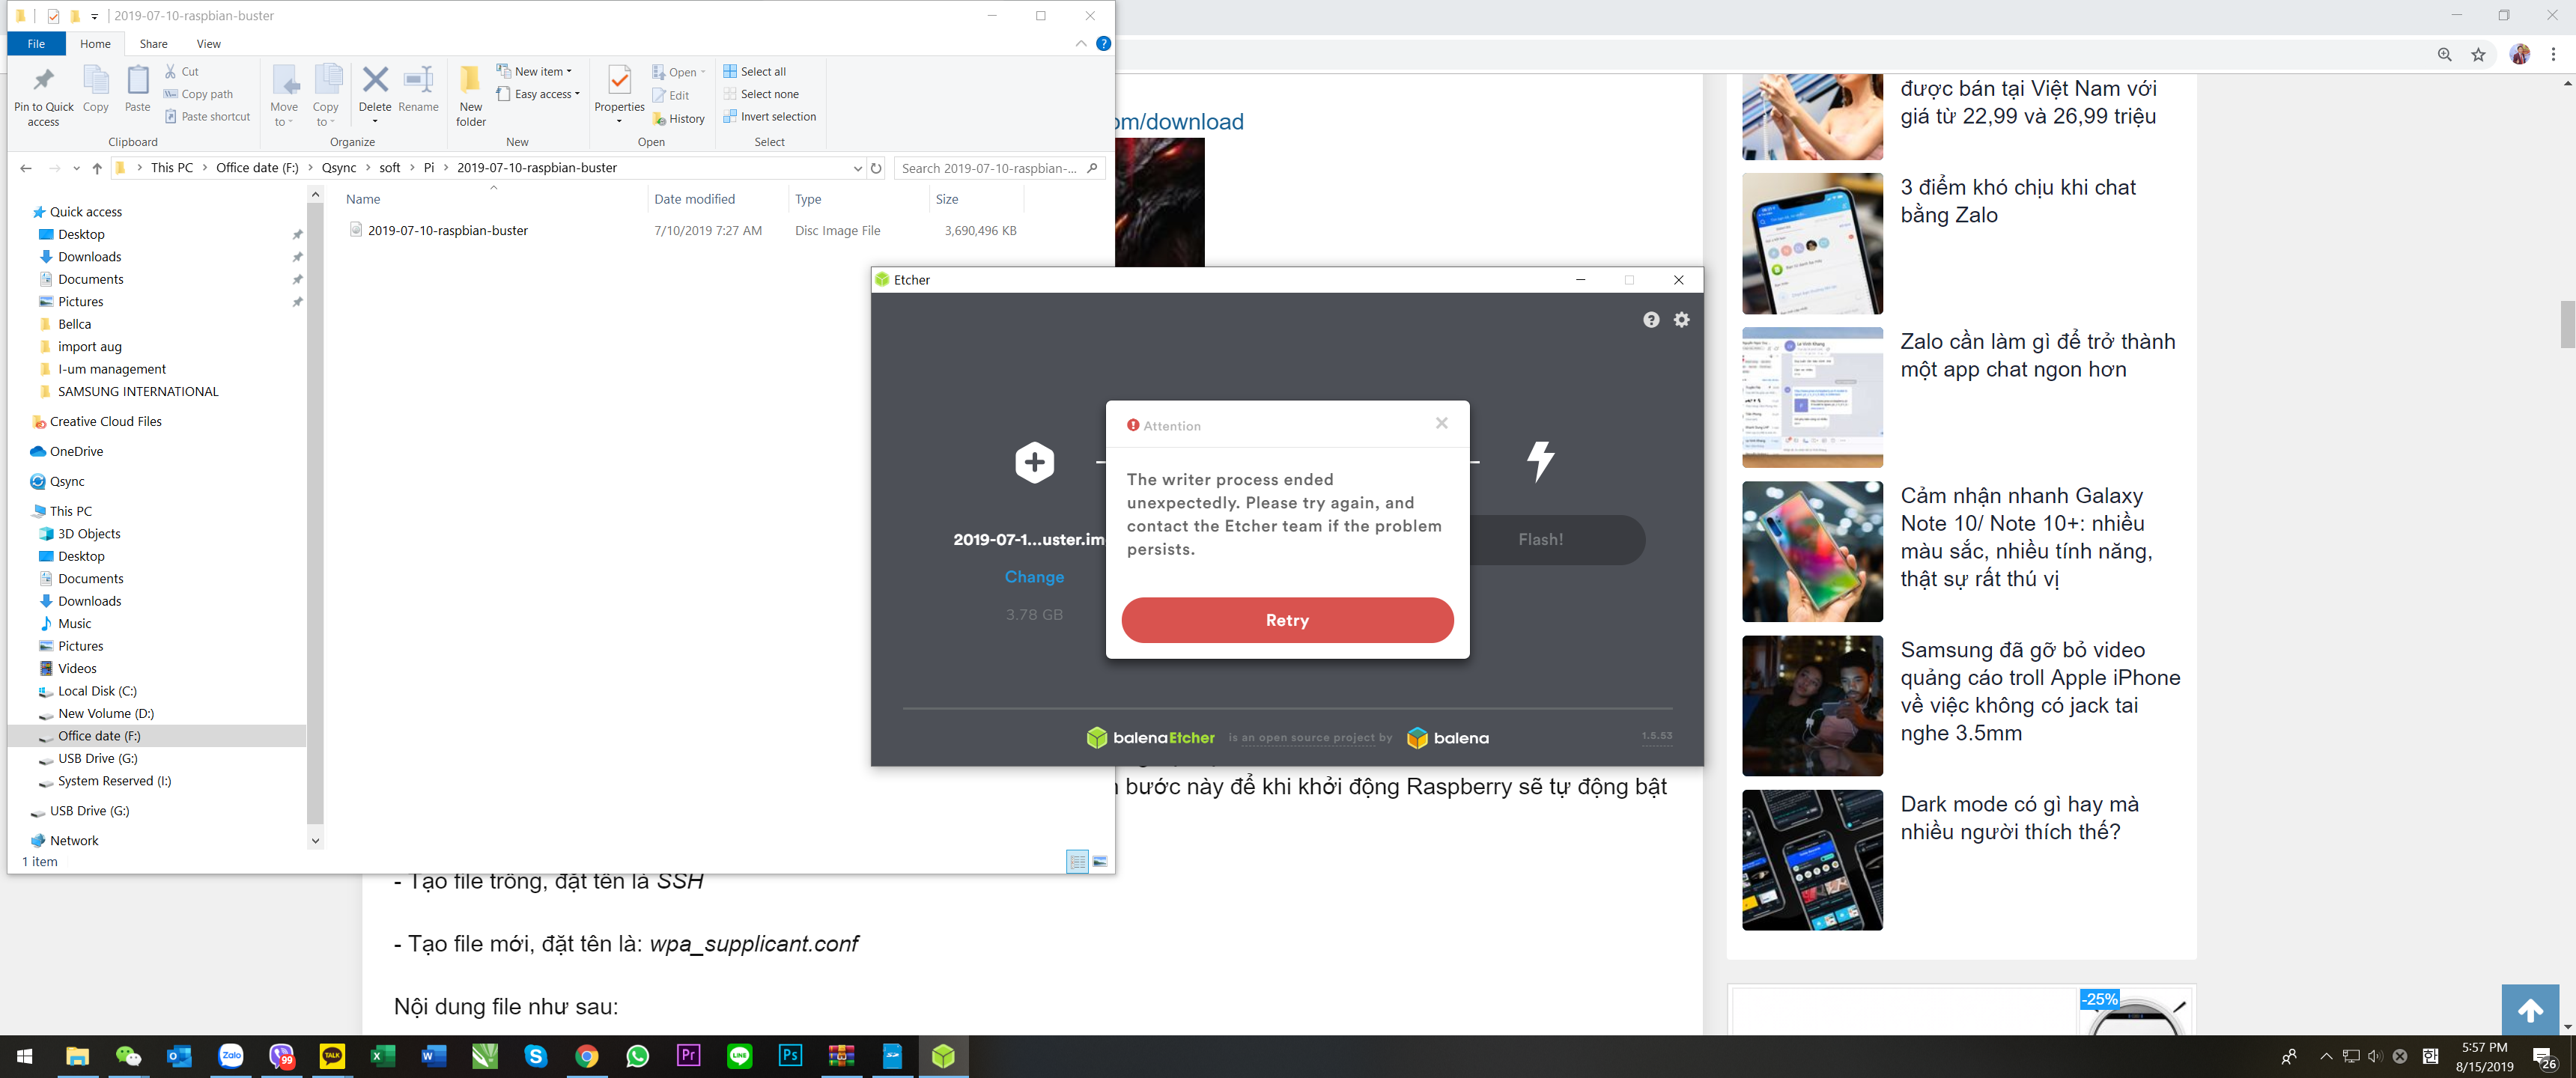Open Chrome three-dot menu
This screenshot has width=2576, height=1078.
(2553, 54)
